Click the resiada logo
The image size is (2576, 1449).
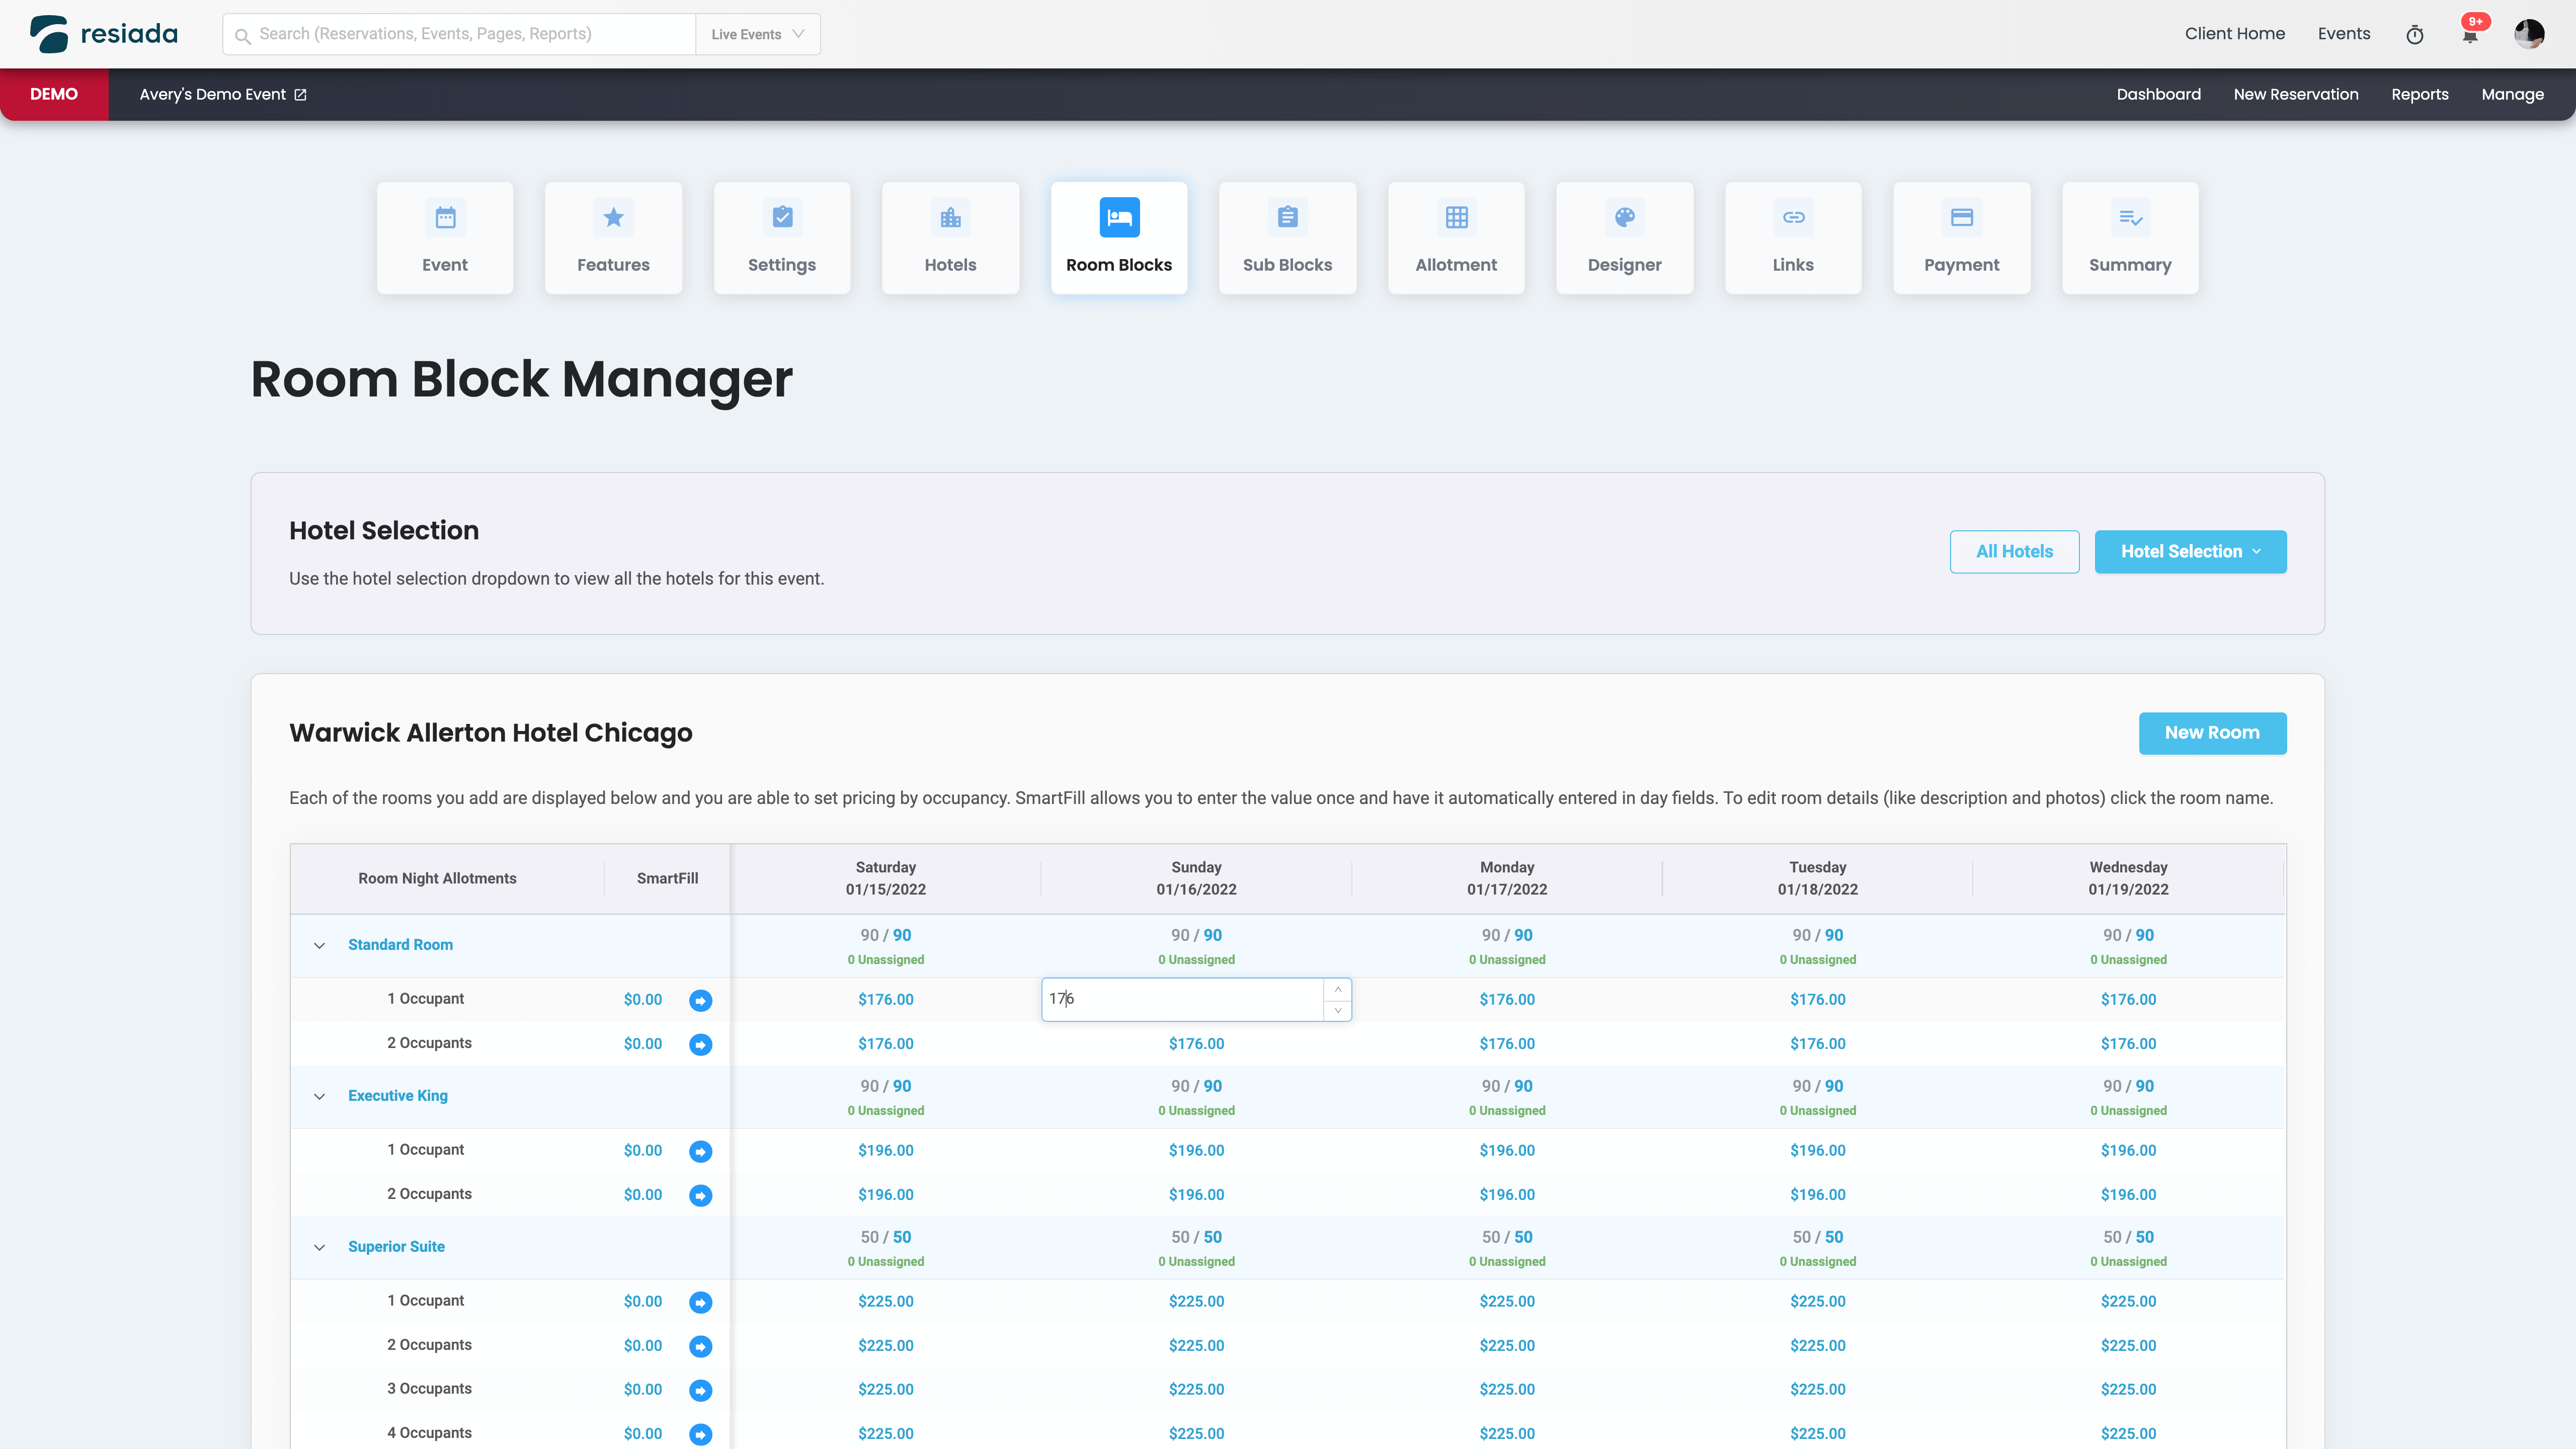click(104, 34)
